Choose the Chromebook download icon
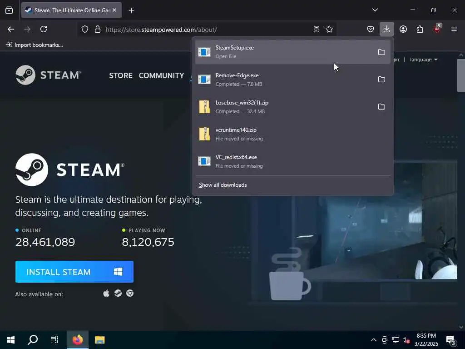465x349 pixels. [130, 294]
